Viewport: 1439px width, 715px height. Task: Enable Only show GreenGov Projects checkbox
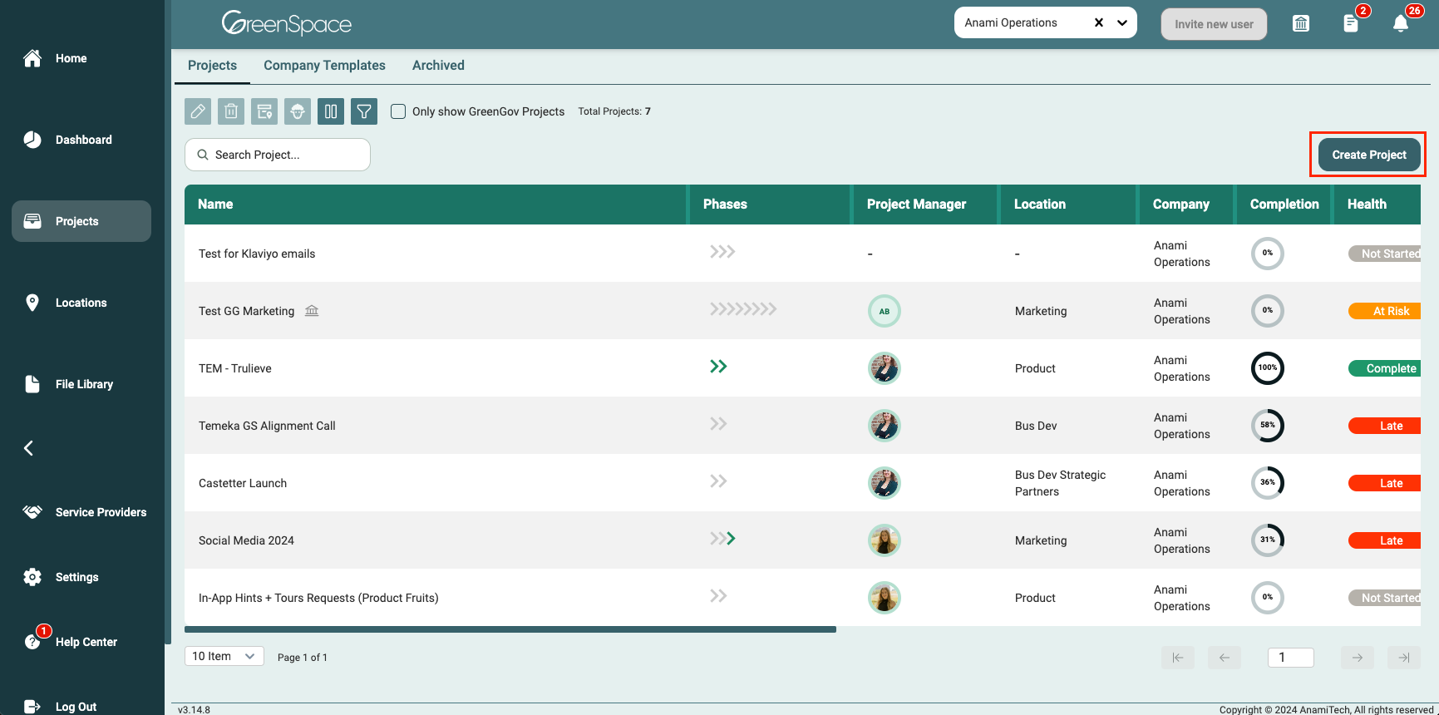click(399, 111)
